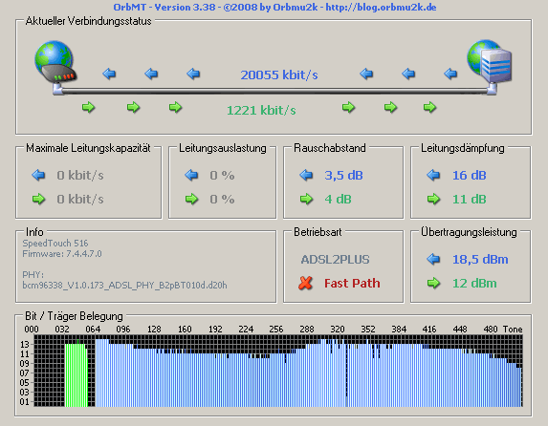Click the 13 bits axis label
The height and width of the screenshot is (426, 548).
click(x=25, y=344)
